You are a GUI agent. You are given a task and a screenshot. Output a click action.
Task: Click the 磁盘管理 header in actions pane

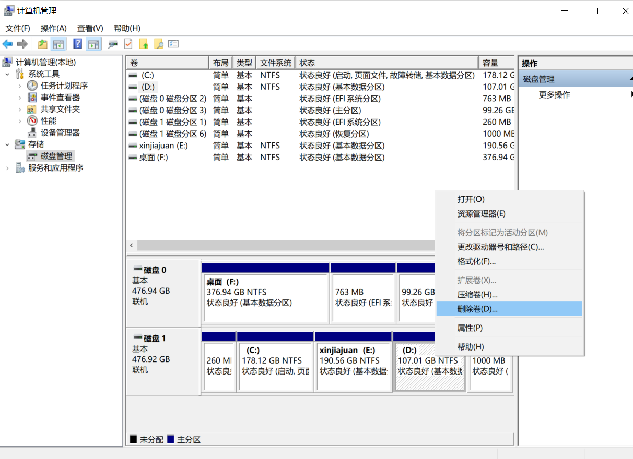point(576,79)
